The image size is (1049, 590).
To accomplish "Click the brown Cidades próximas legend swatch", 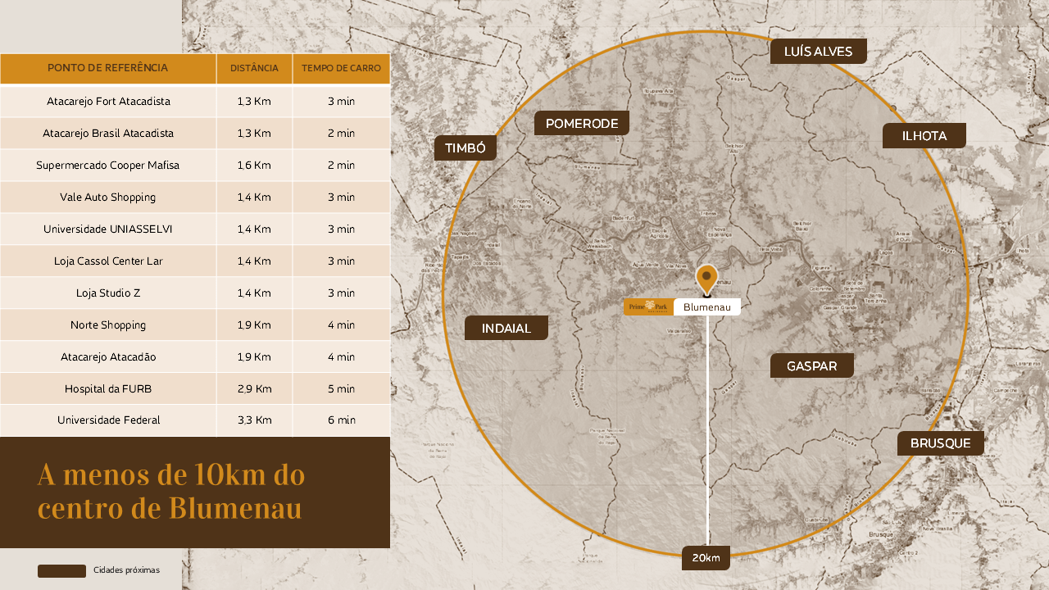I will point(61,571).
